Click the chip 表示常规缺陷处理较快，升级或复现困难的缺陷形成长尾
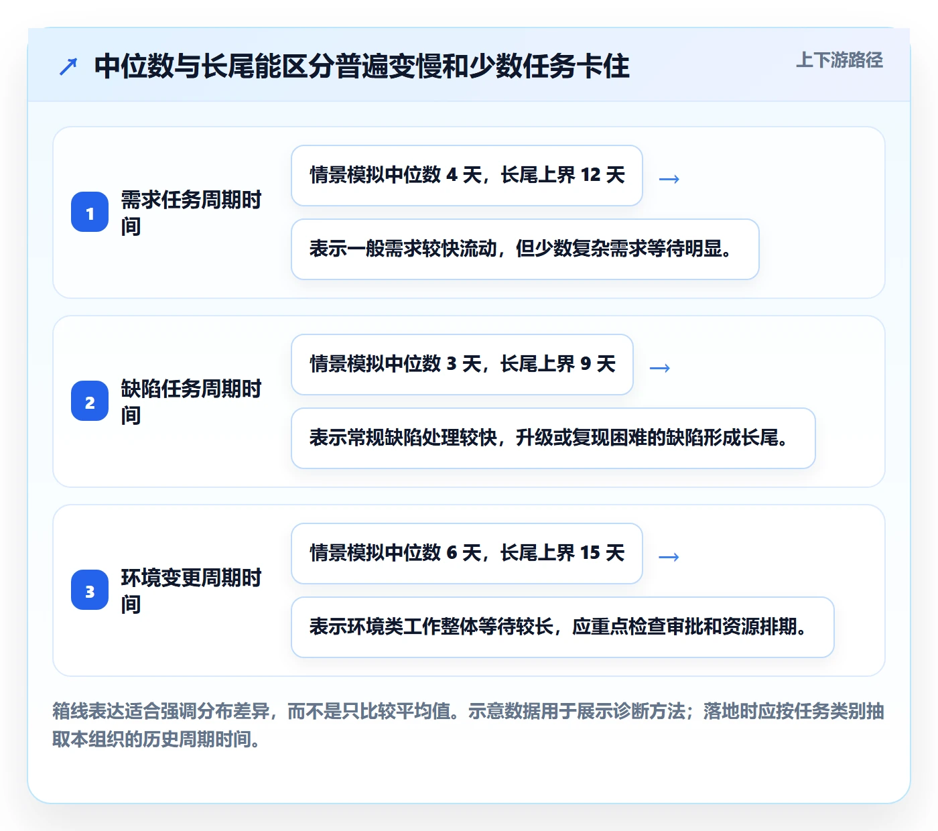 click(x=553, y=438)
